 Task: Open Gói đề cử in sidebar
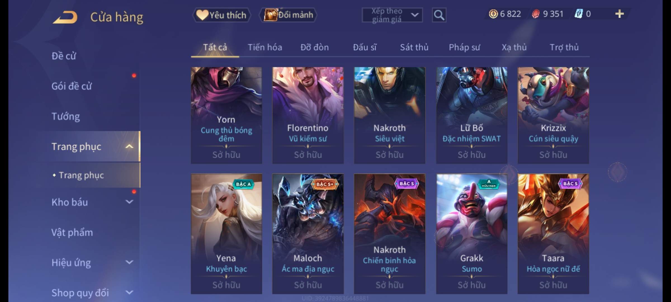[x=72, y=86]
